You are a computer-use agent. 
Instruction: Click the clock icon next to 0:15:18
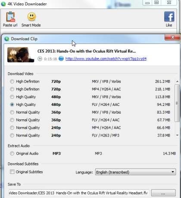(40, 59)
